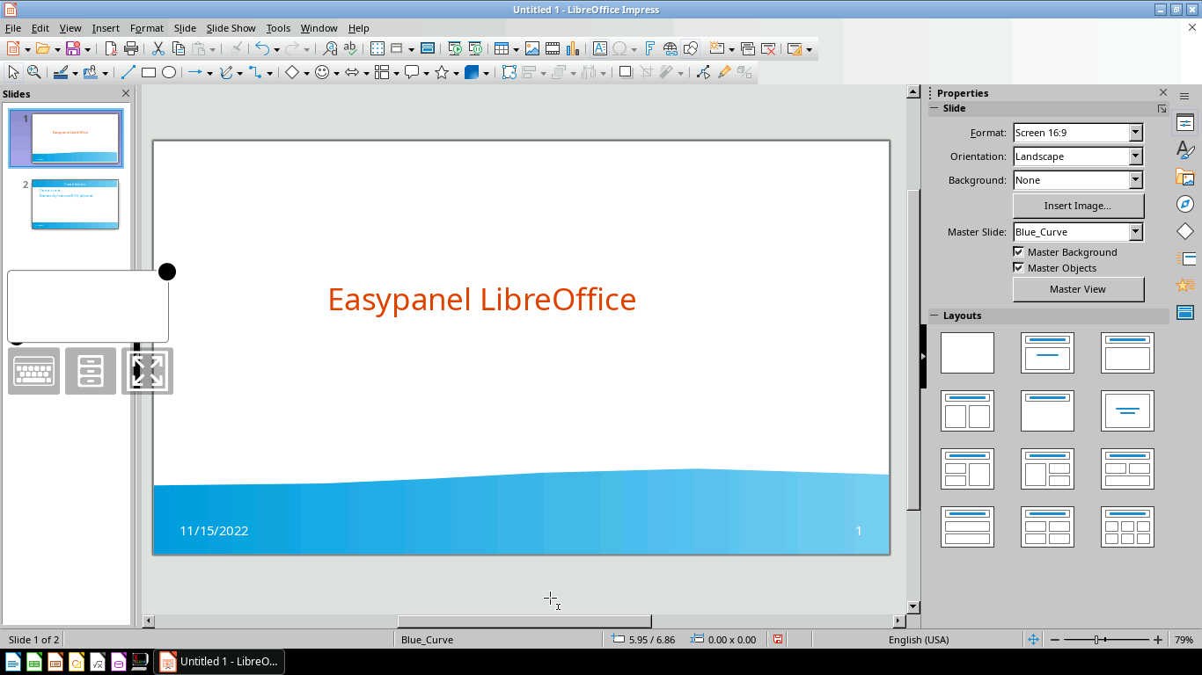The image size is (1202, 675).
Task: Select the Zoom & Pan tool
Action: (33, 72)
